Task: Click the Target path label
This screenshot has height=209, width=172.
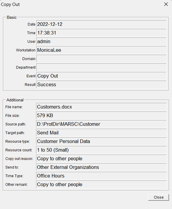Action: [x=15, y=133]
